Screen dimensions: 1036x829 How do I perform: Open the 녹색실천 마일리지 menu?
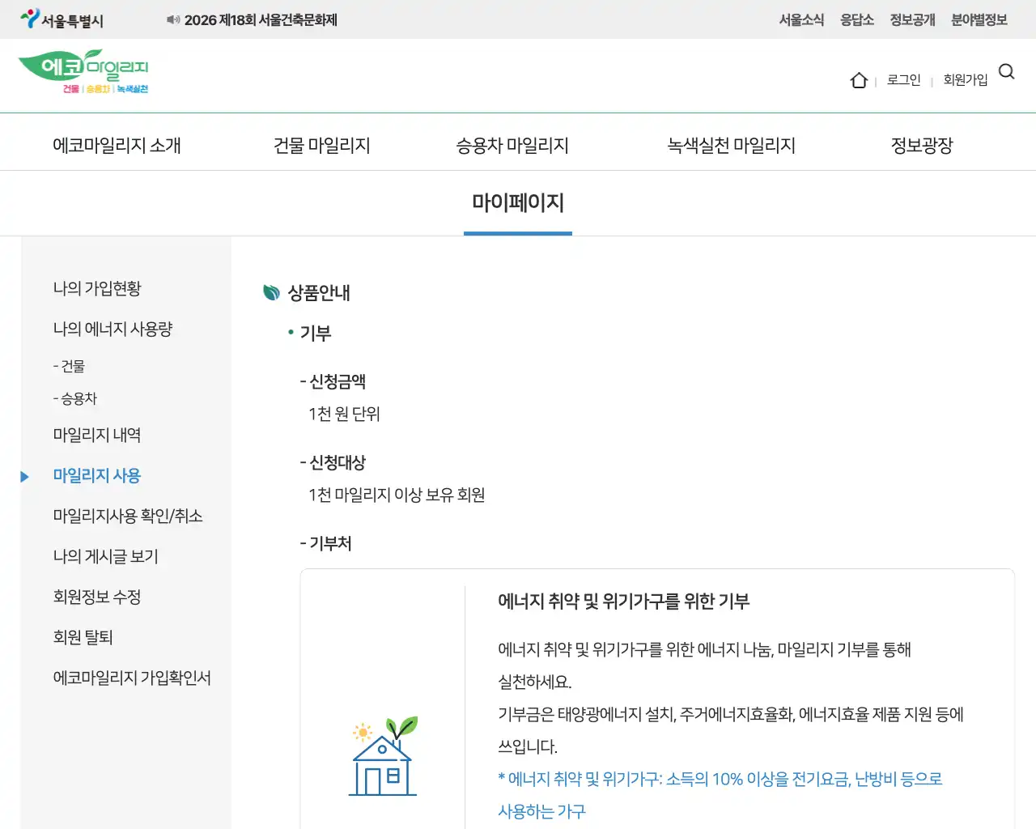pos(732,145)
